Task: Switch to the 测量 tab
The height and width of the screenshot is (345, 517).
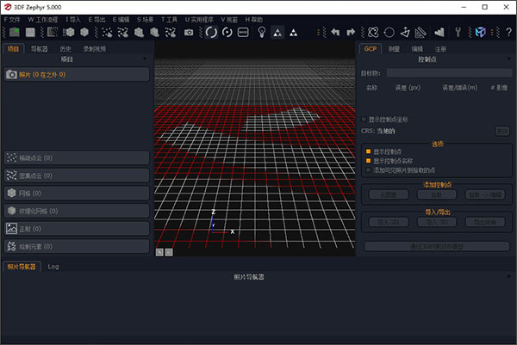Action: click(394, 49)
